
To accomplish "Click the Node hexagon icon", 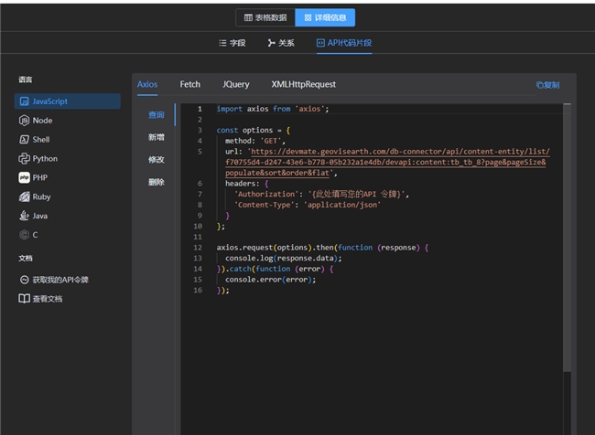I will tap(25, 121).
